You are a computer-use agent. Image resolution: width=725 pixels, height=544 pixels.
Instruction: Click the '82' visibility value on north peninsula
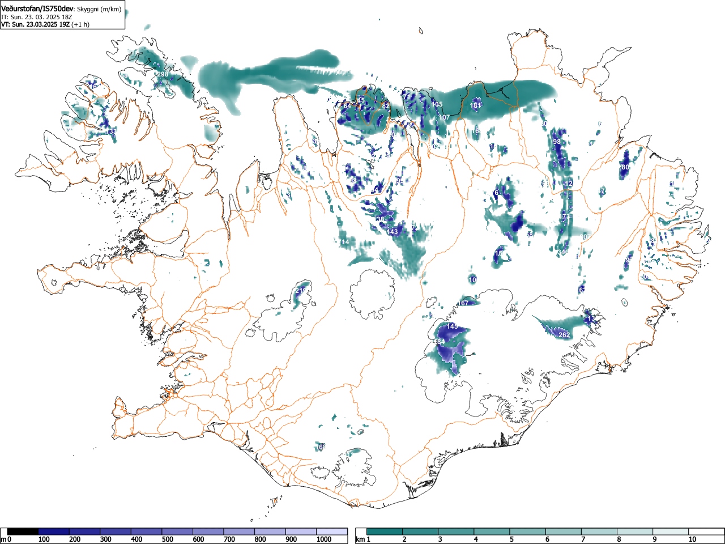[x=386, y=106]
